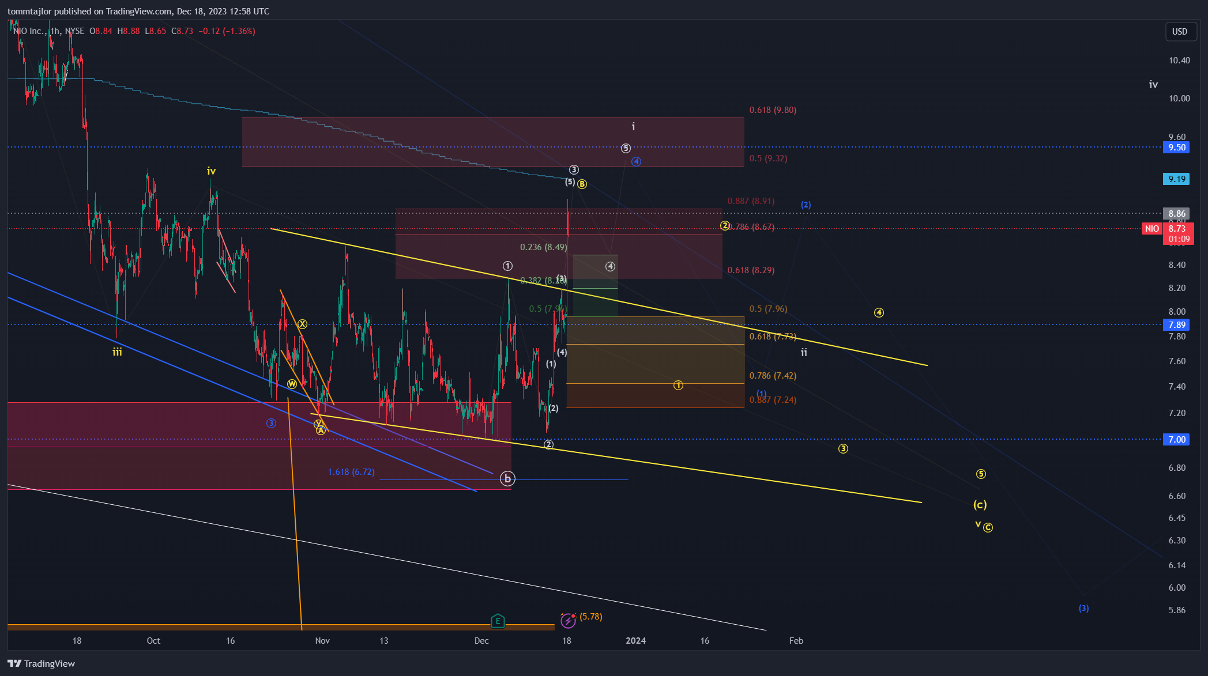Click the 'Dec' date on the time axis
1208x676 pixels.
point(481,640)
